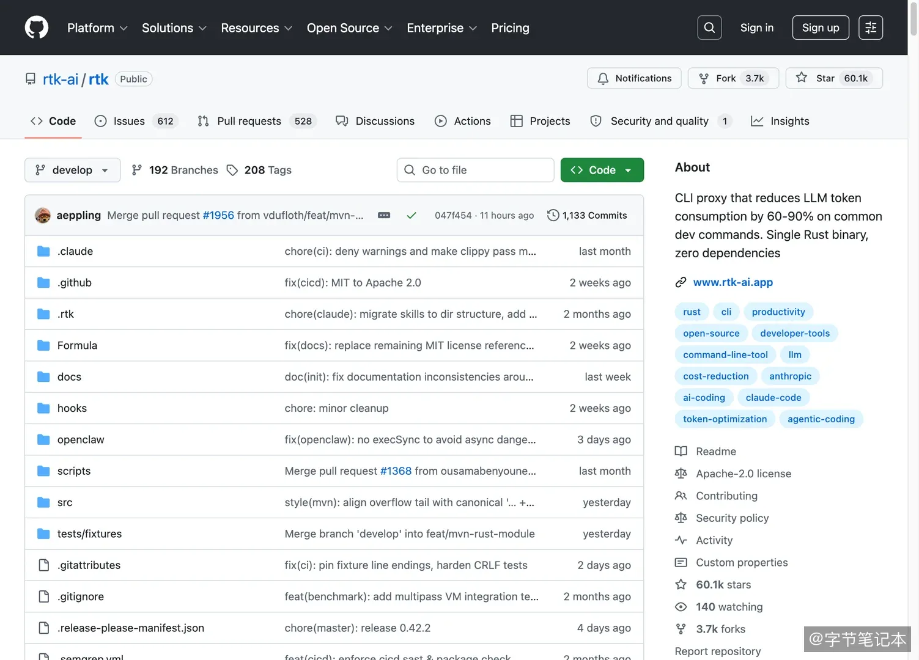
Task: Open the src folder
Action: pyautogui.click(x=65, y=502)
